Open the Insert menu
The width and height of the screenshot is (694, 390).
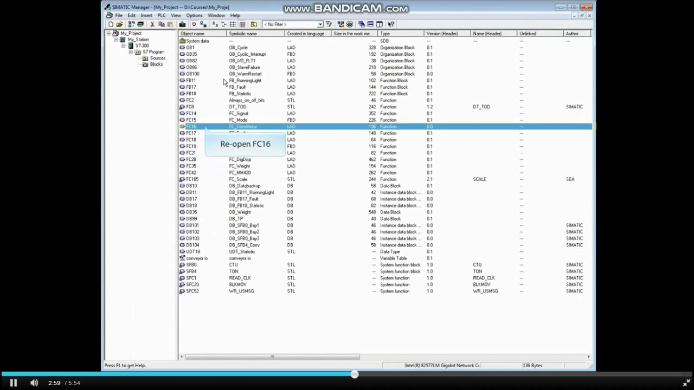[x=146, y=15]
